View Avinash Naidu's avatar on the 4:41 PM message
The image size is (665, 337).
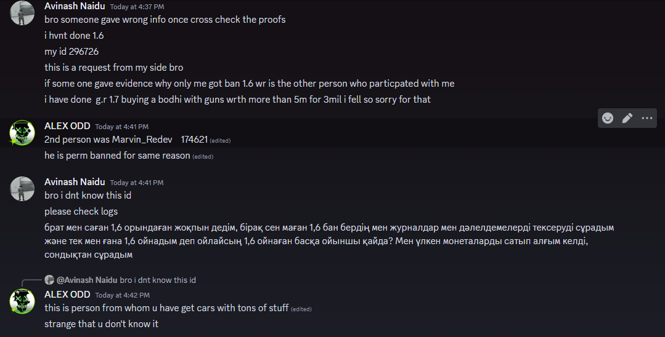pos(22,189)
